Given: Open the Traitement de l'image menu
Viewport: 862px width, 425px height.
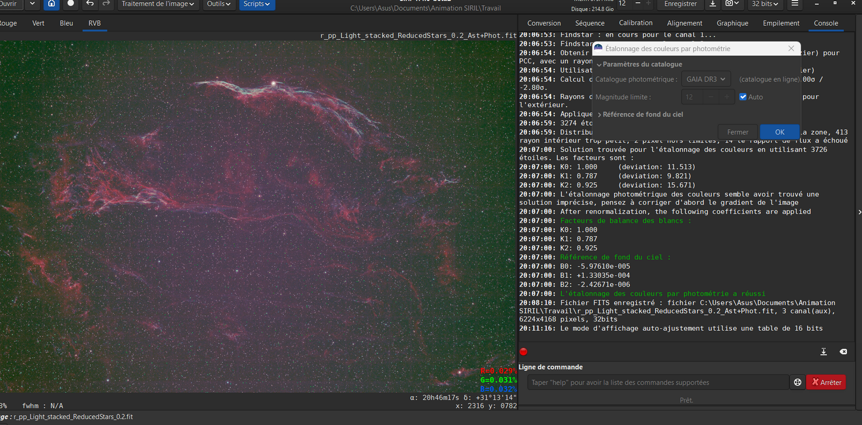Looking at the screenshot, I should pyautogui.click(x=159, y=4).
